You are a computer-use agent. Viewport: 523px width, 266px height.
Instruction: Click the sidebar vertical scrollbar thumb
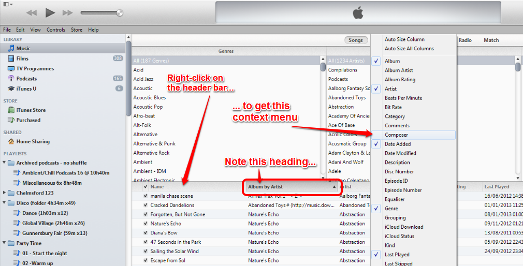(x=128, y=78)
